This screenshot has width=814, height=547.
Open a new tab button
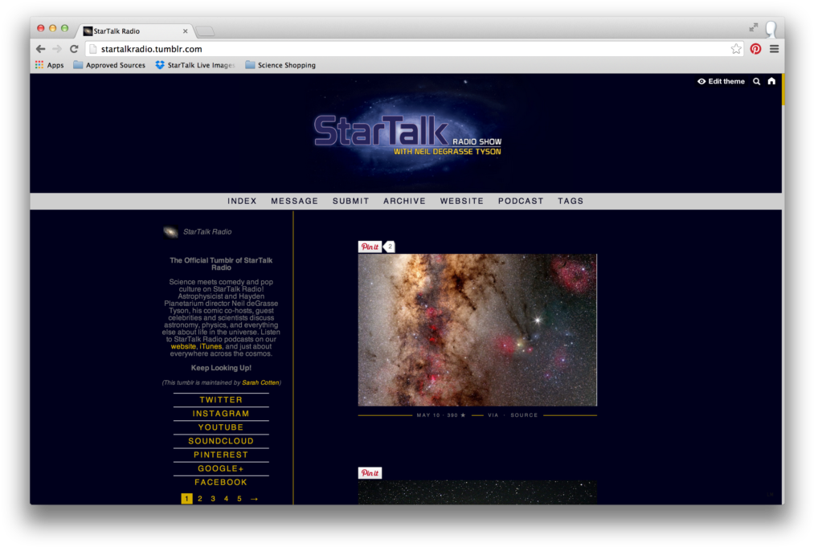(x=206, y=31)
